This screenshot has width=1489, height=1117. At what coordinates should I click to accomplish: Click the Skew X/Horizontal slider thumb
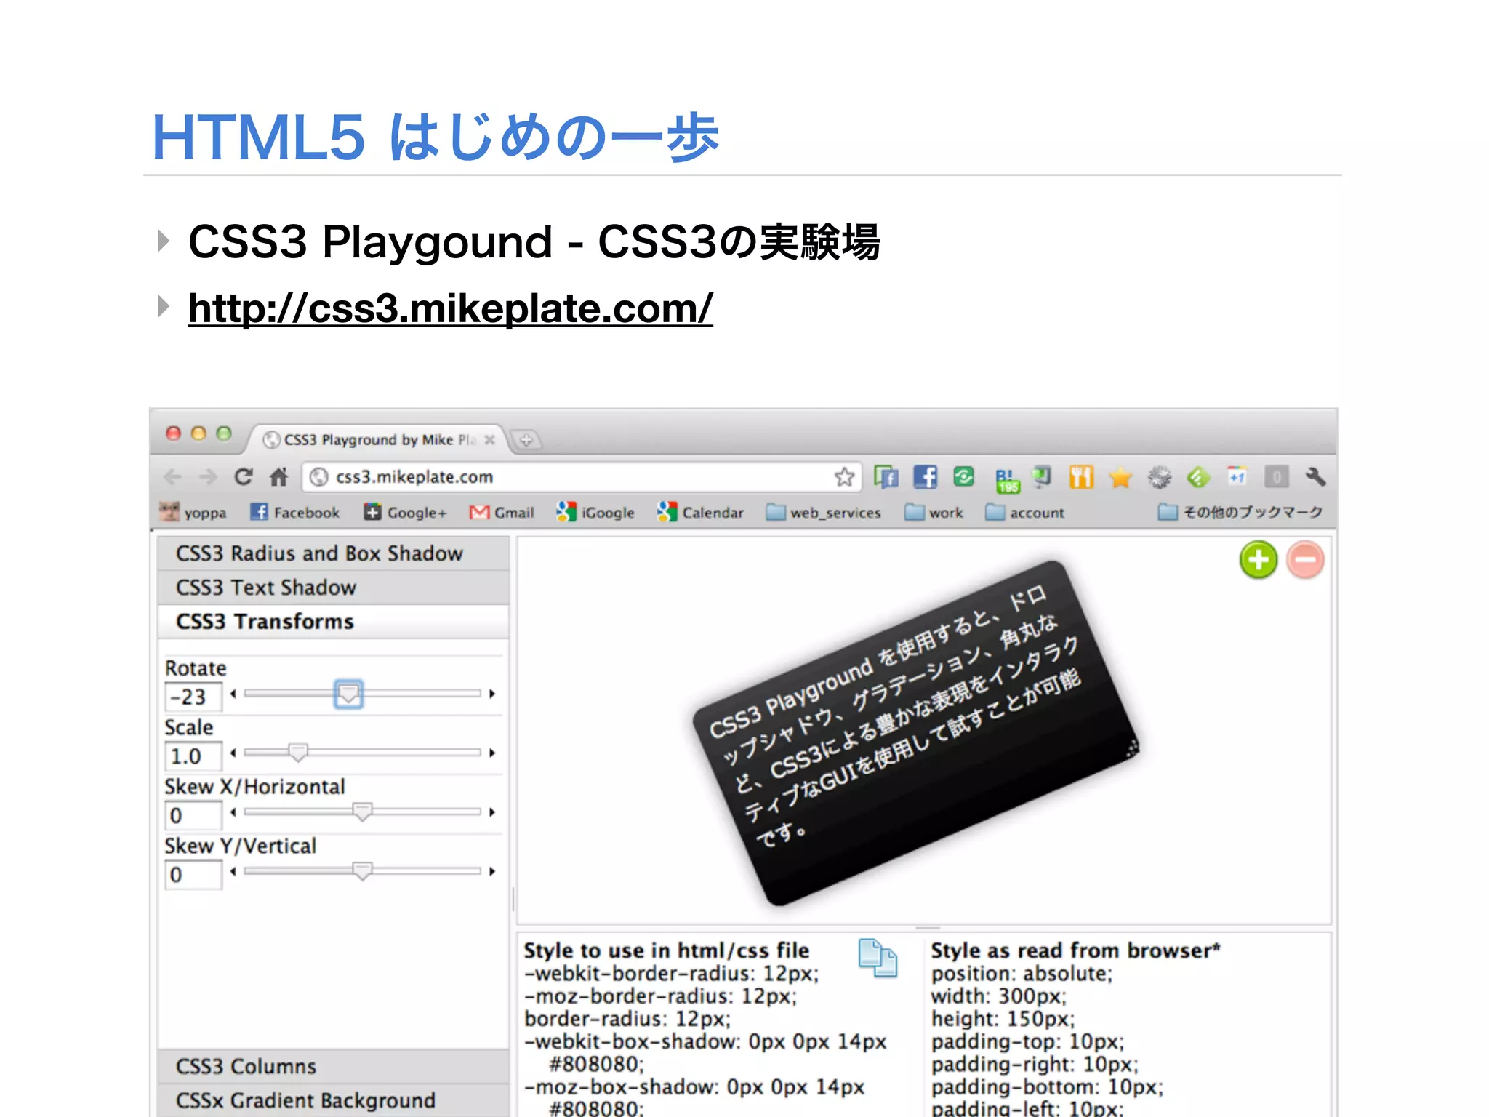[x=362, y=811]
